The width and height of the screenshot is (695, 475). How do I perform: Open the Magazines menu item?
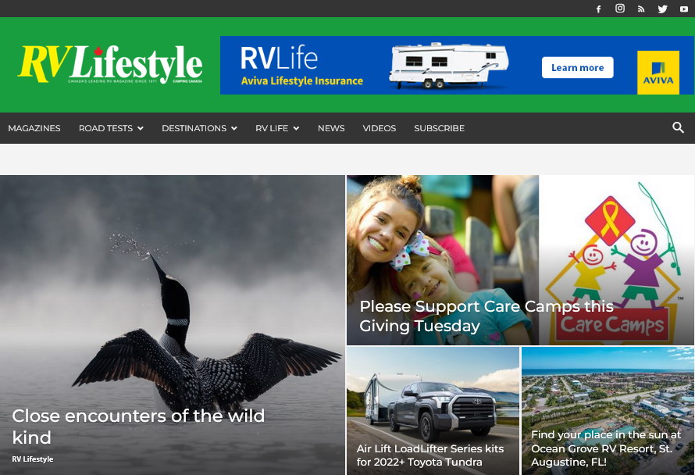pyautogui.click(x=34, y=128)
